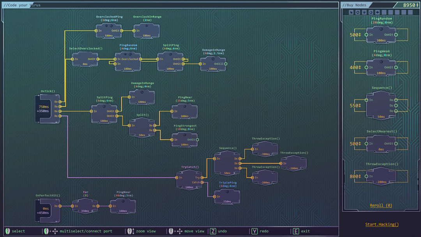Click the OnKill port on DamageInRange node
Image resolution: width=421 pixels, height=237 pixels.
[x=226, y=64]
